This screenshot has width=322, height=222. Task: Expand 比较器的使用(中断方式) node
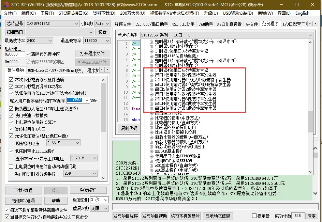pyautogui.click(x=151, y=118)
